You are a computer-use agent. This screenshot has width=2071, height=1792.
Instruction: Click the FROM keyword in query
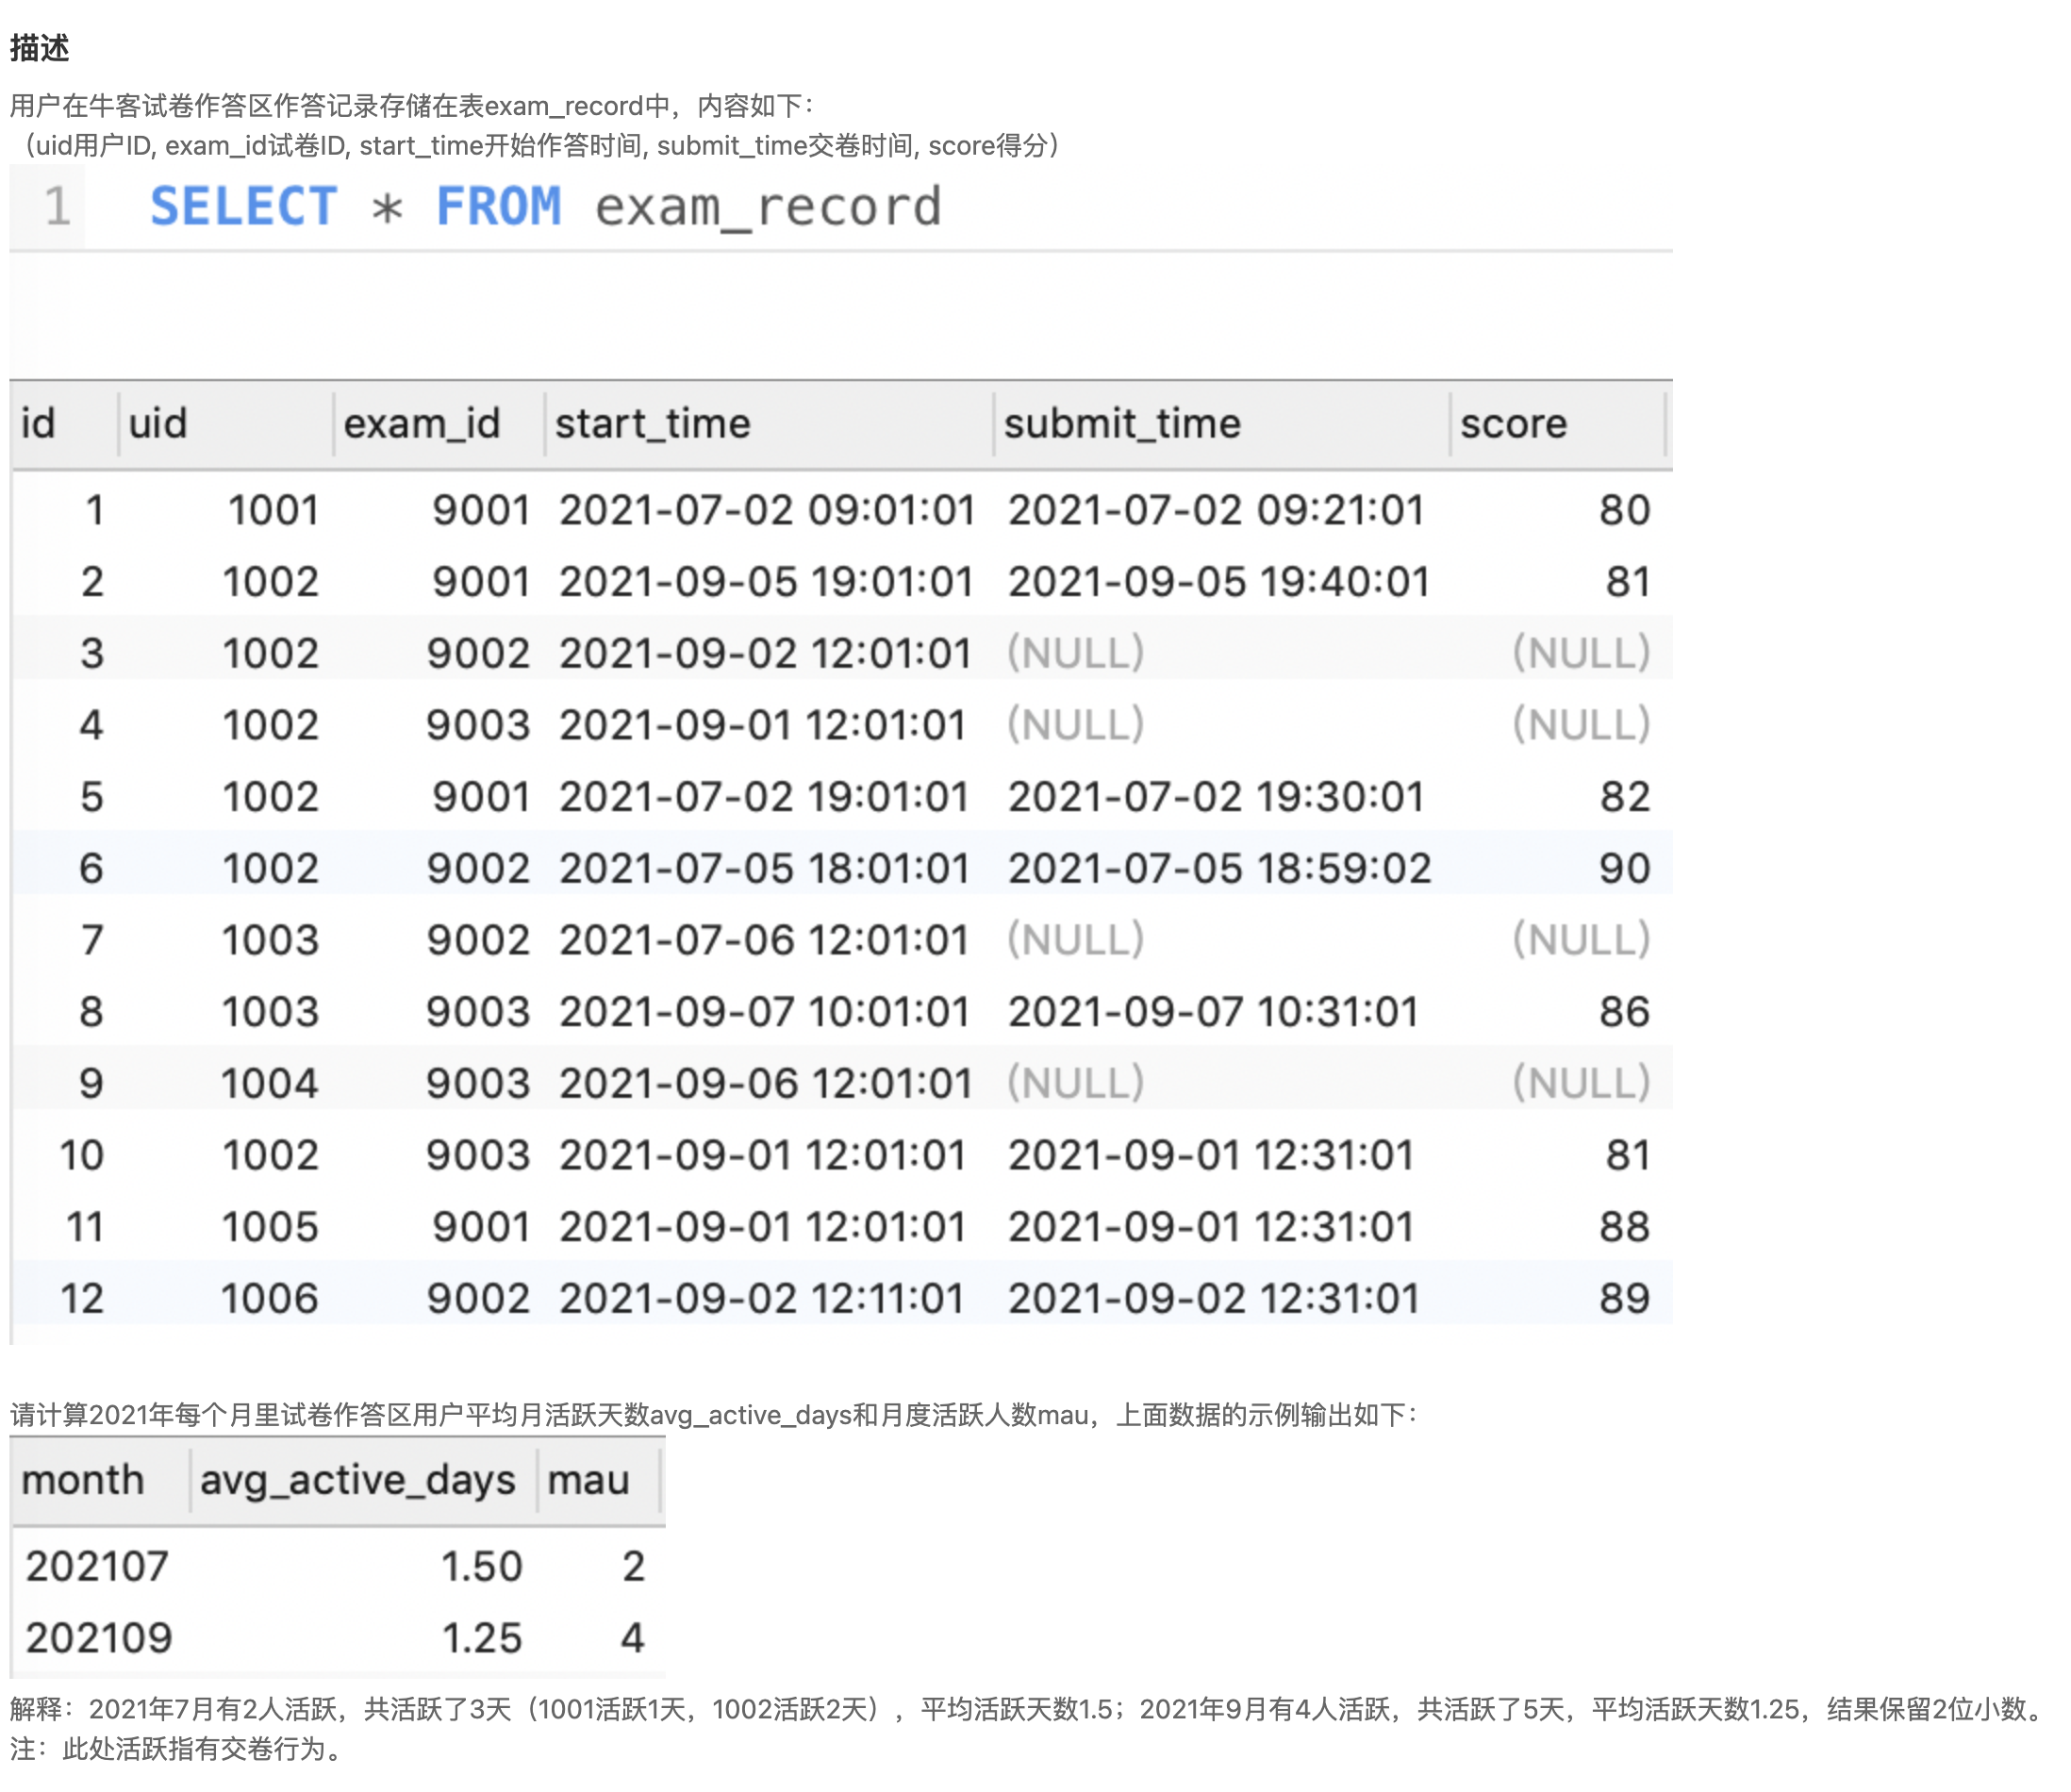pyautogui.click(x=498, y=207)
